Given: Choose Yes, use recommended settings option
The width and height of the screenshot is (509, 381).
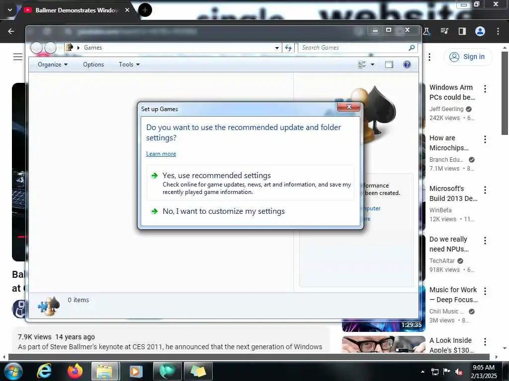Looking at the screenshot, I should pyautogui.click(x=251, y=183).
